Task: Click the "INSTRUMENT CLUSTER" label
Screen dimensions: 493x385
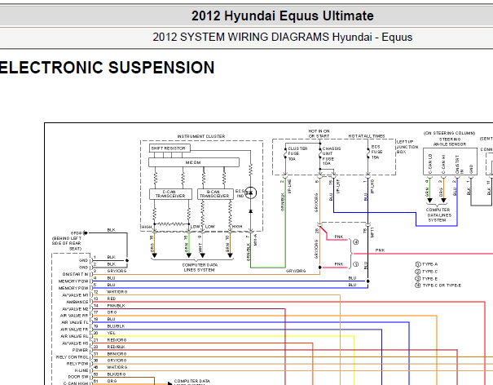Action: (x=201, y=136)
